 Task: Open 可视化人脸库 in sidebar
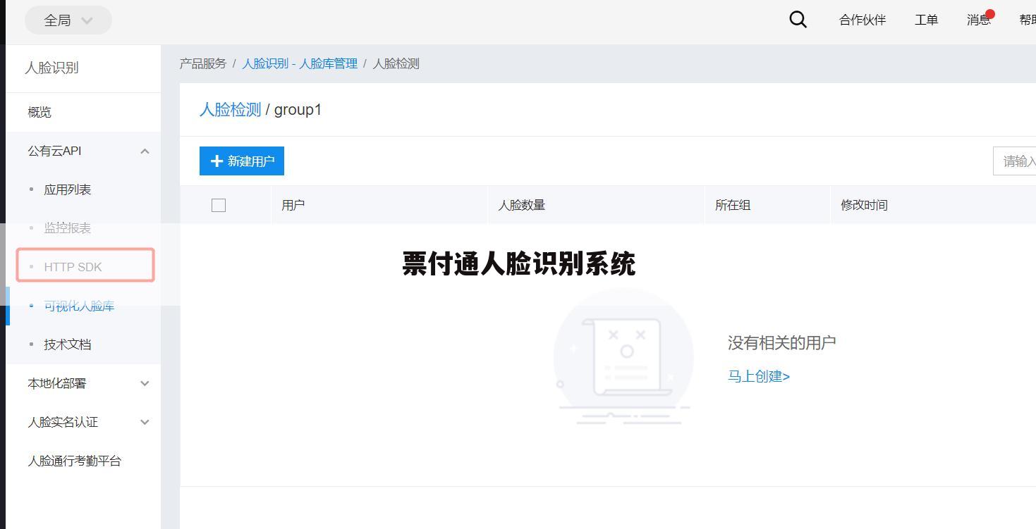[79, 306]
